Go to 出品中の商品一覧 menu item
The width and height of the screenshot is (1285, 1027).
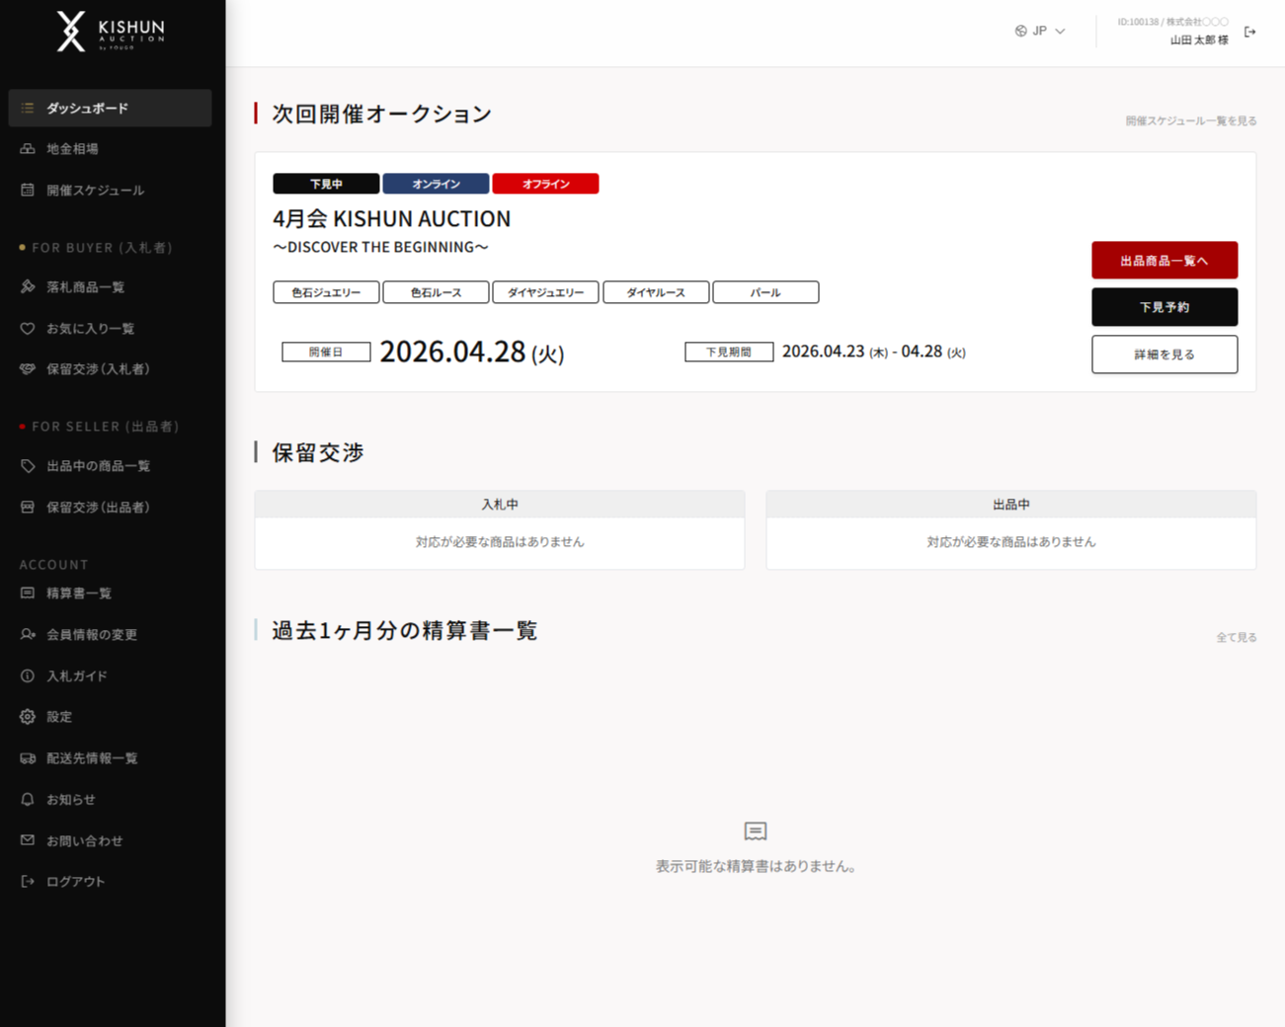click(98, 466)
